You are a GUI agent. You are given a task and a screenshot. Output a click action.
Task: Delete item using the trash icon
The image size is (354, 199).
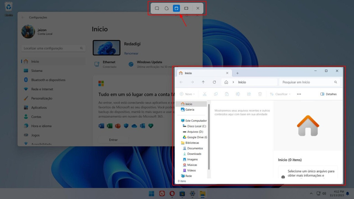(260, 94)
